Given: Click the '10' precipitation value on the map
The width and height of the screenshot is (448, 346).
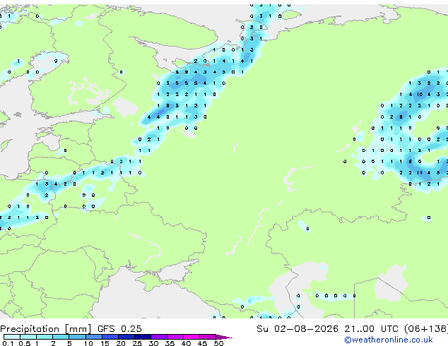Looking at the screenshot, I should [x=420, y=95].
